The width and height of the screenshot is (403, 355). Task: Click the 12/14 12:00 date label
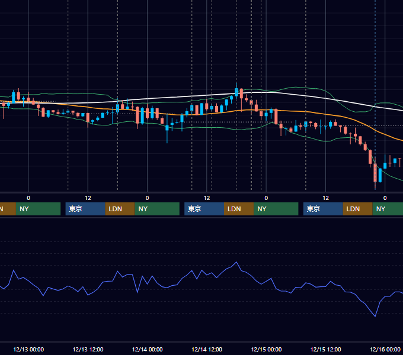pyautogui.click(x=207, y=349)
